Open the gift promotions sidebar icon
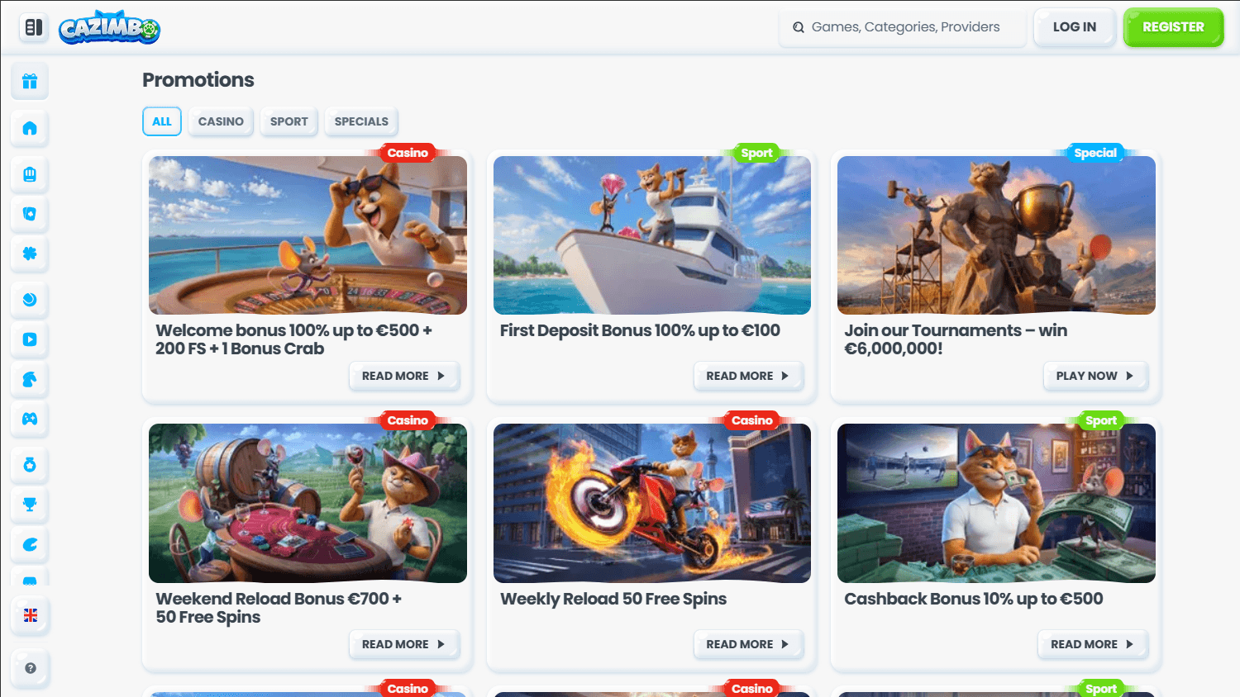 click(x=30, y=81)
